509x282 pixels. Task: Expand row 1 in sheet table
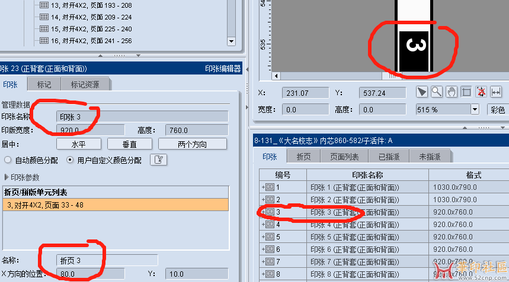pyautogui.click(x=263, y=187)
